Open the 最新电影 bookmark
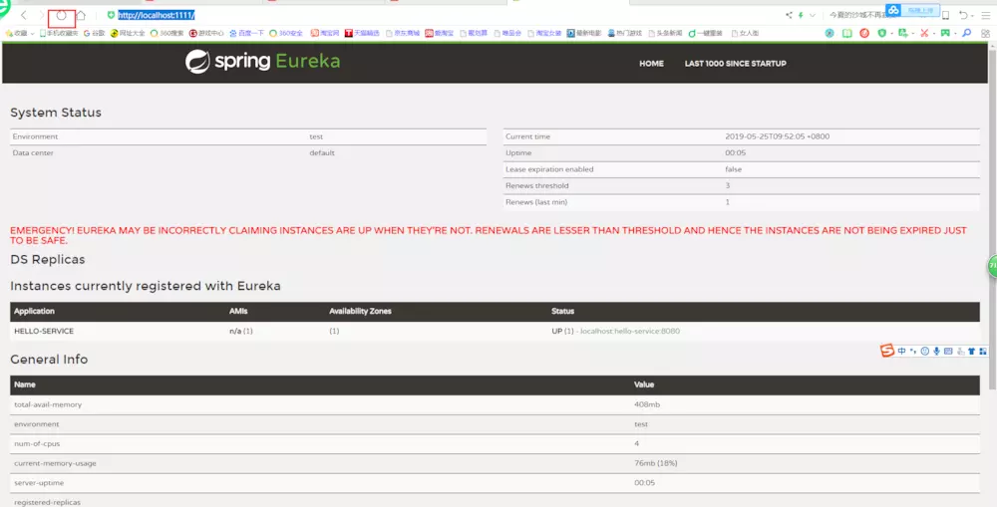The height and width of the screenshot is (507, 997). [x=584, y=33]
